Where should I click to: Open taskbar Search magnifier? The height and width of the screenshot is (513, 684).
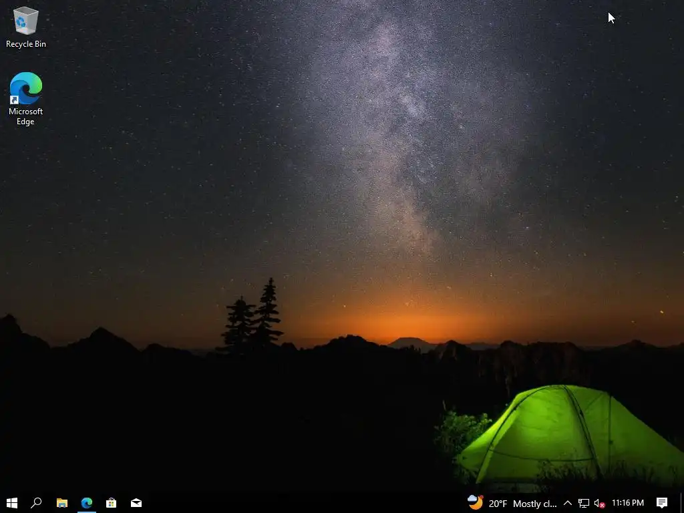[x=36, y=503]
